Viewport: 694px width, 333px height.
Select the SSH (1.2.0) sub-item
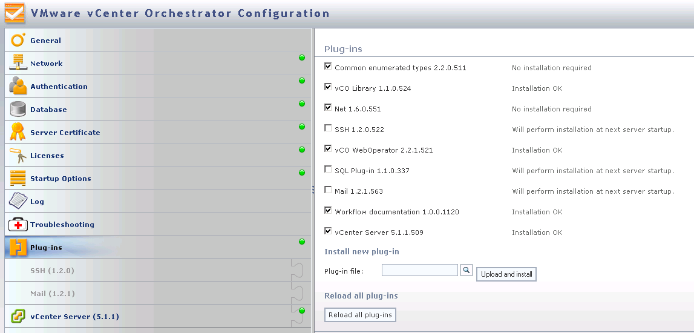(52, 271)
